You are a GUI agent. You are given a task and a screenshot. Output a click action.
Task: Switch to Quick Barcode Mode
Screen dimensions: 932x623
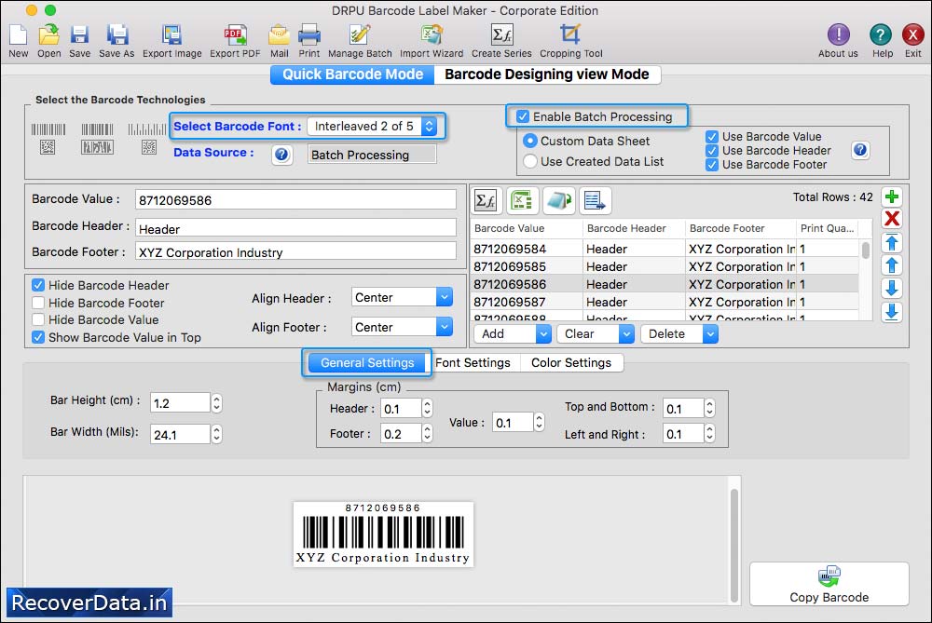click(352, 74)
